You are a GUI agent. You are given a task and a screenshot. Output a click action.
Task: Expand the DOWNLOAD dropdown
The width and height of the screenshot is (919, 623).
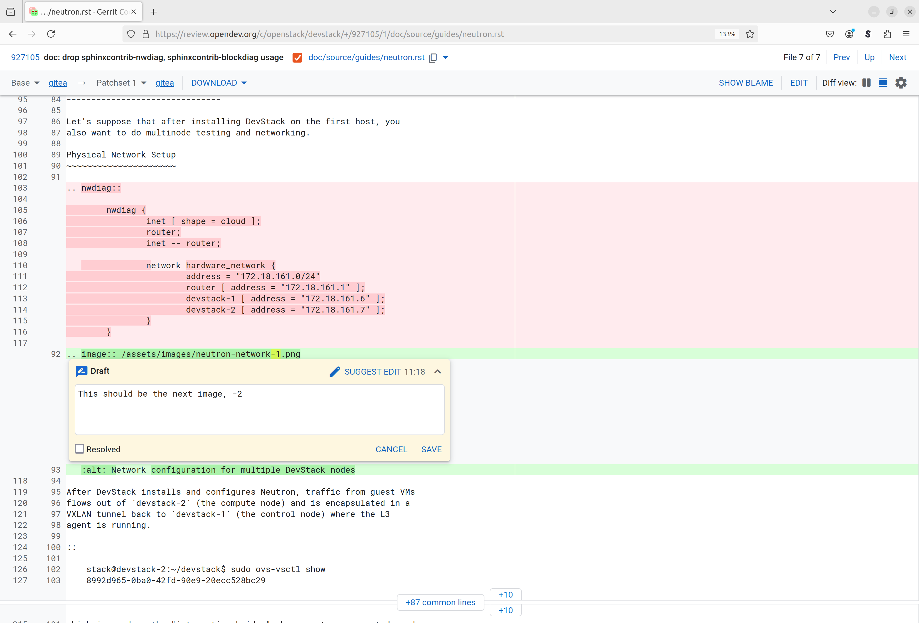219,83
